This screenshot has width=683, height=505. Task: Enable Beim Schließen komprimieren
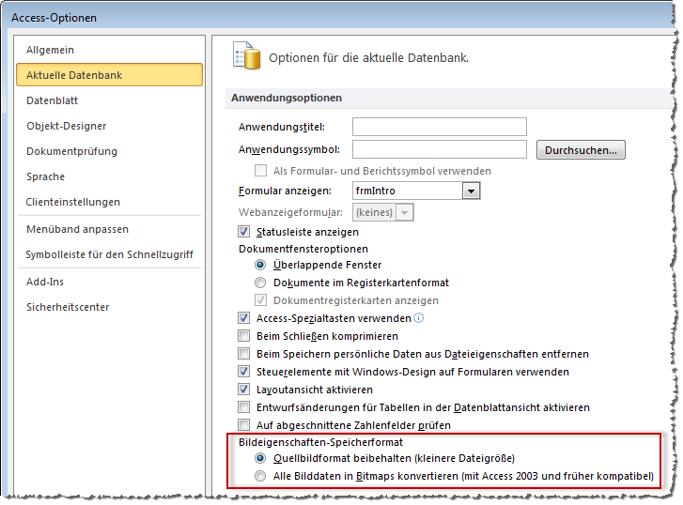(x=244, y=336)
